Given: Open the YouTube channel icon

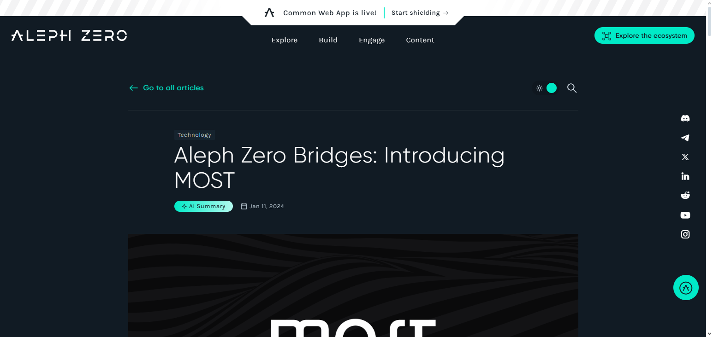Looking at the screenshot, I should [685, 215].
